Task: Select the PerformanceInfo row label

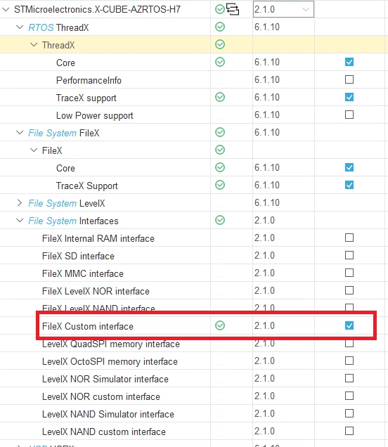Action: click(89, 80)
